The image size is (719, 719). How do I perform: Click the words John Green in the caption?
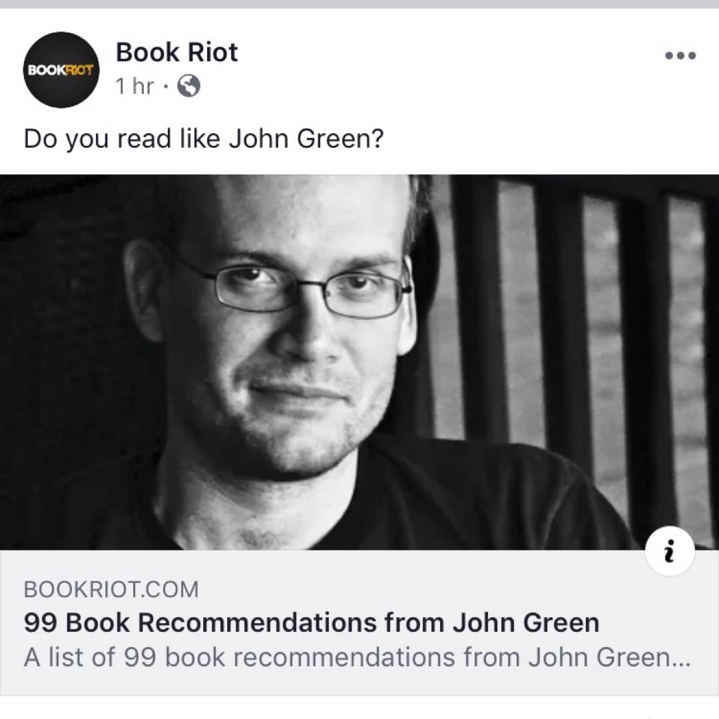point(306,138)
